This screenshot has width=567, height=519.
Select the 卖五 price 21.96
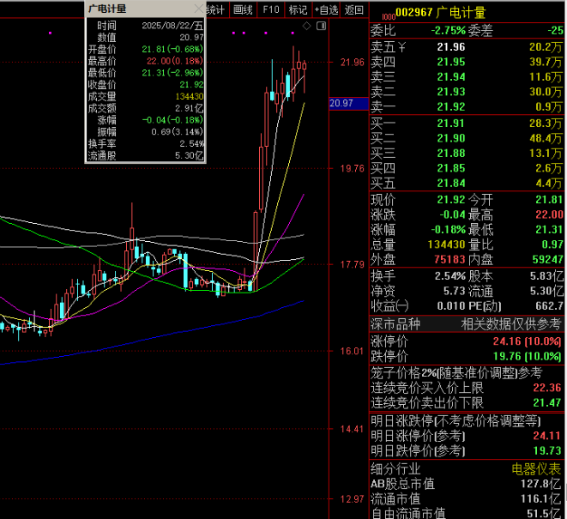click(x=451, y=47)
